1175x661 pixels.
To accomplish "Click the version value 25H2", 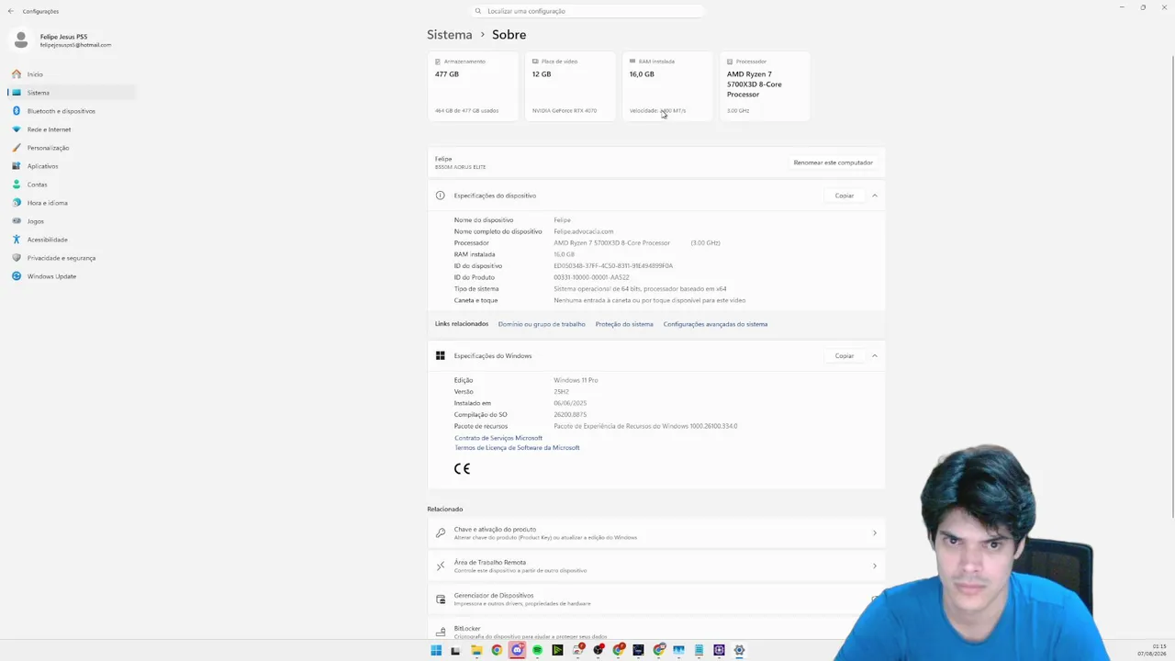I will coord(561,392).
